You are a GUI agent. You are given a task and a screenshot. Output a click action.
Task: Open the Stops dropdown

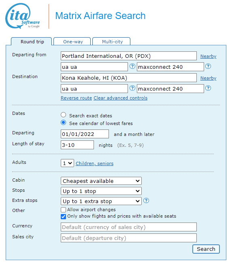[x=101, y=191]
